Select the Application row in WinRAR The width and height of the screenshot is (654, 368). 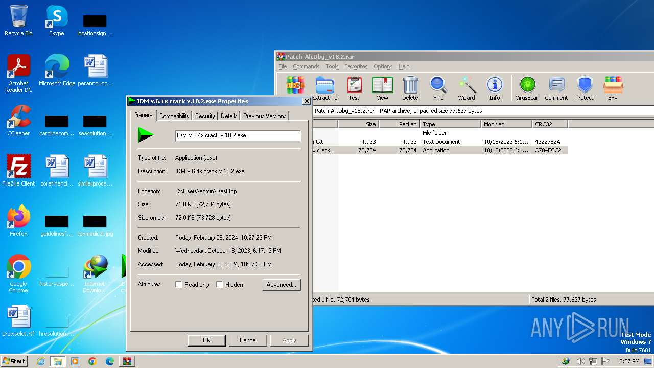pos(440,150)
